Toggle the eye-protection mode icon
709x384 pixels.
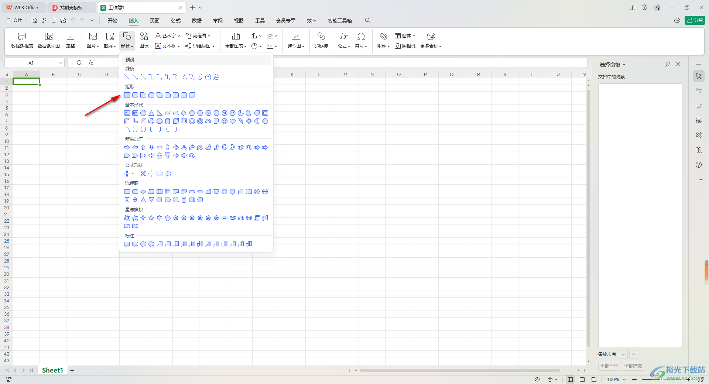(x=537, y=380)
